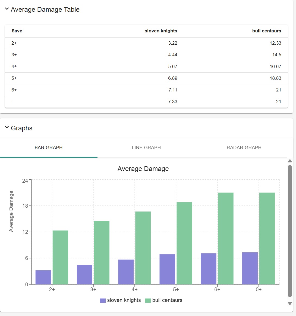Screen dimensions: 296x316
Task: Click the sloven knights bar at 2+
Action: (43, 277)
